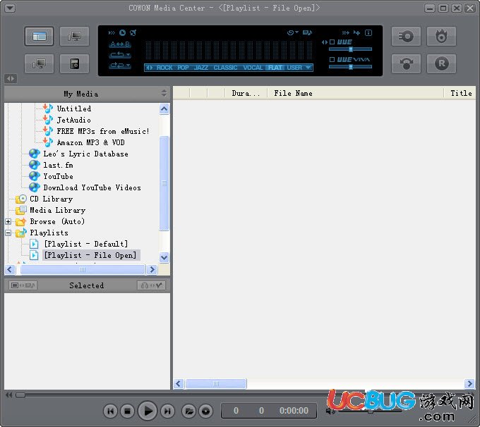Image resolution: width=480 pixels, height=427 pixels.
Task: Open the YouTube tree entry
Action: pos(58,176)
